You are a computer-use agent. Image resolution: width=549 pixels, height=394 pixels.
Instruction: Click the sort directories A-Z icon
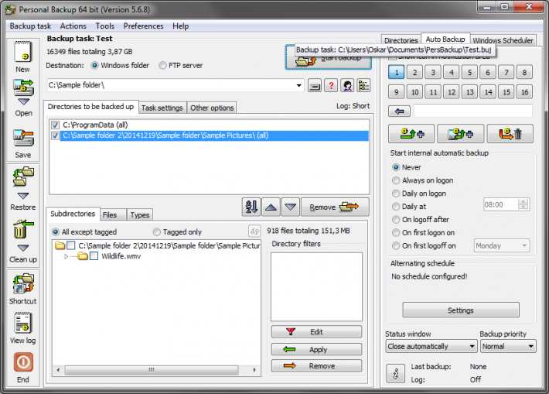(251, 207)
